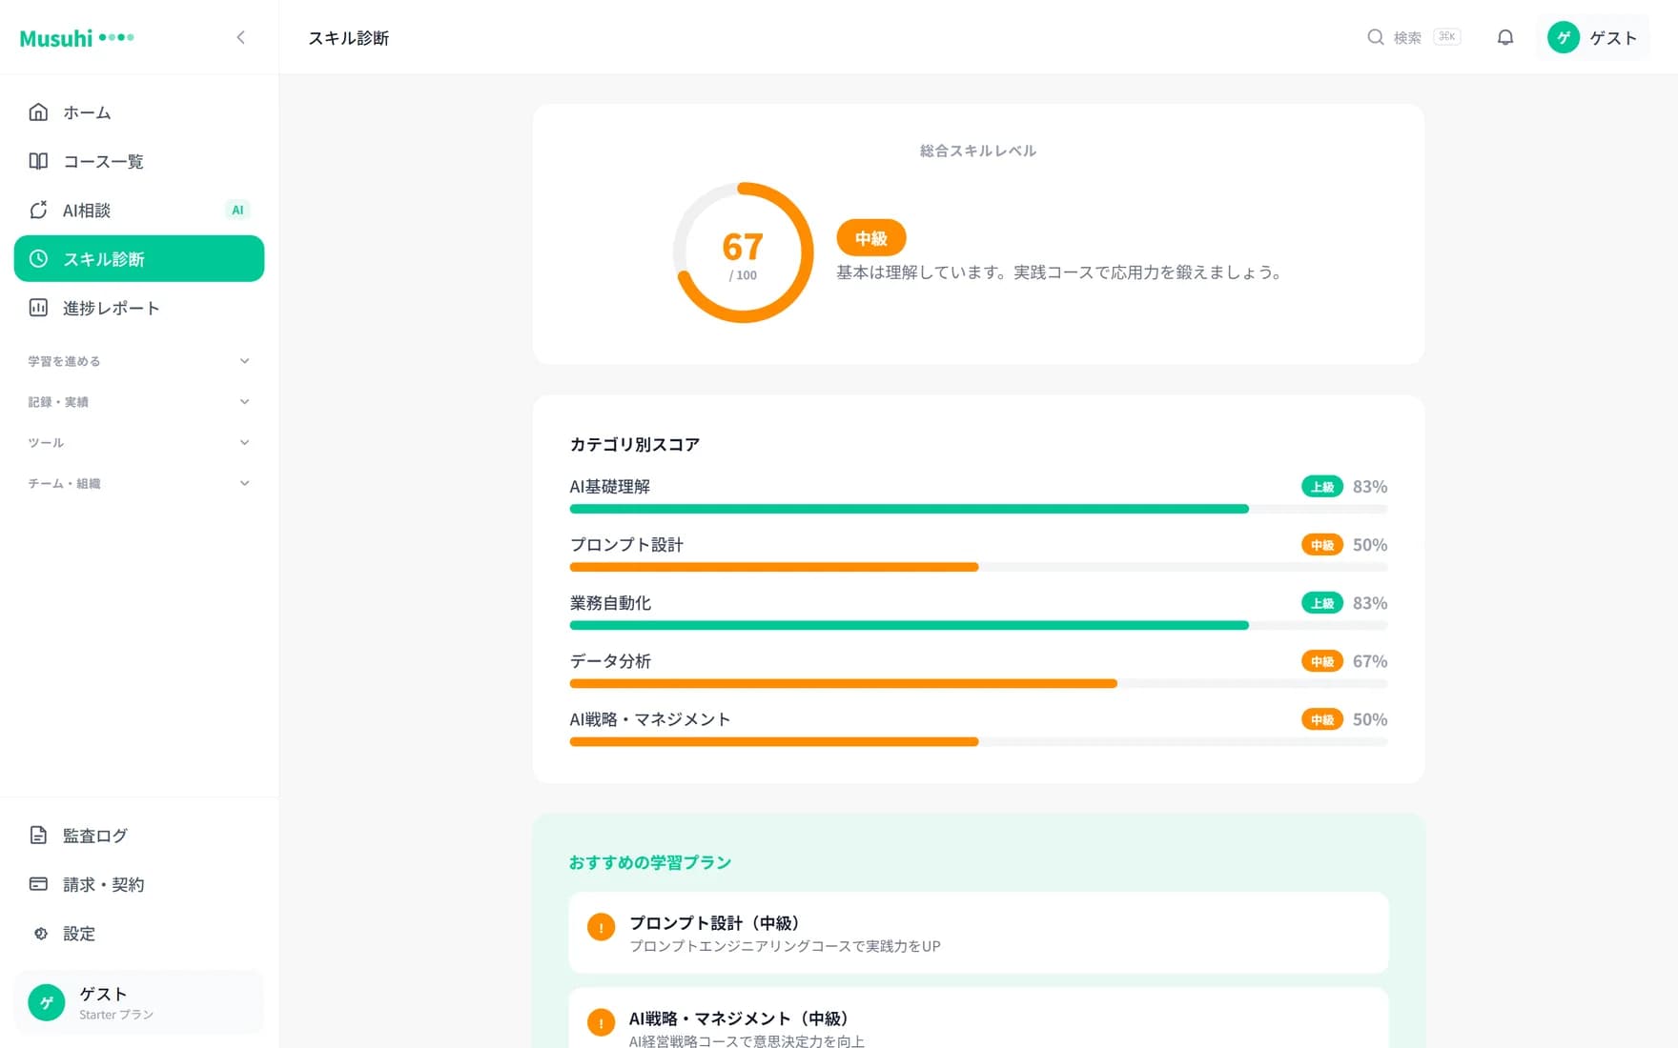The width and height of the screenshot is (1678, 1048).
Task: Click the warning icon for プロンプト設計（中級）
Action: coord(601,927)
